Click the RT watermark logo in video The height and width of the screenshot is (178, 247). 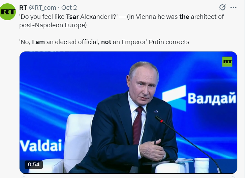(x=227, y=62)
